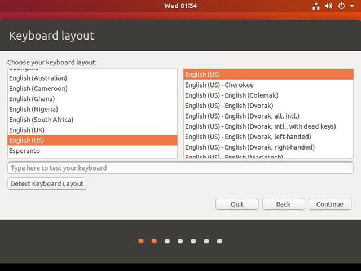Open the network status icon
The image size is (361, 271).
click(x=316, y=6)
